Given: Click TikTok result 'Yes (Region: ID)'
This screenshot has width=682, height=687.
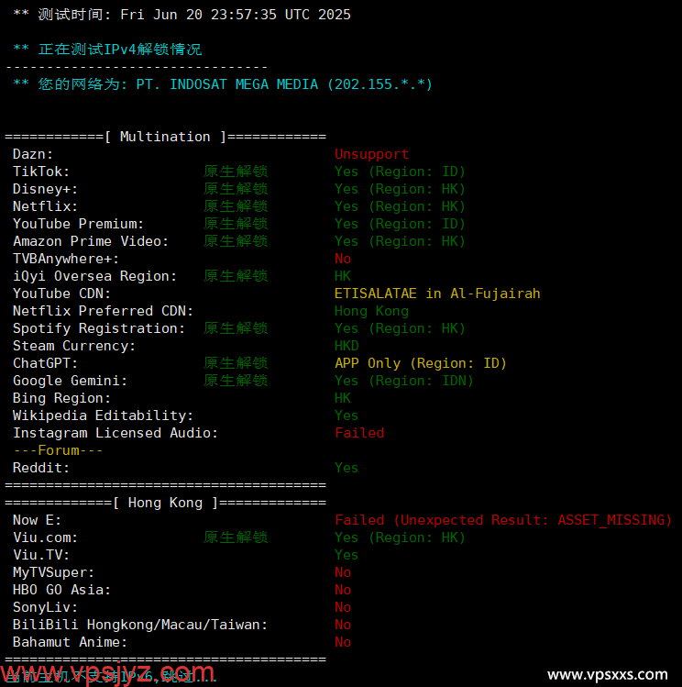Looking at the screenshot, I should 400,172.
